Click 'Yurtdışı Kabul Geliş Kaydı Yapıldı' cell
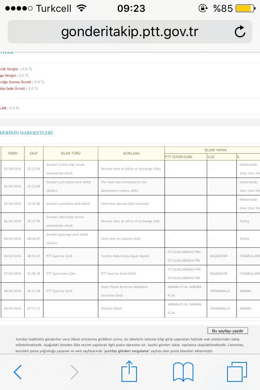Viewport: 260px width, 390px height. 131,256
